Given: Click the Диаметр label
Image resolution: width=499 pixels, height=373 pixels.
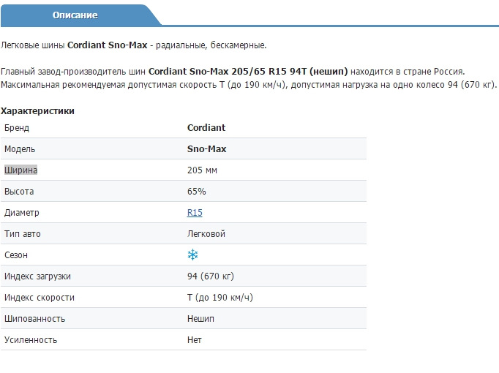Looking at the screenshot, I should [22, 212].
